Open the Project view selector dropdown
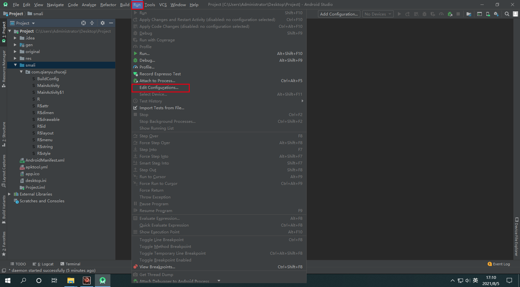This screenshot has height=287, width=520. point(22,23)
